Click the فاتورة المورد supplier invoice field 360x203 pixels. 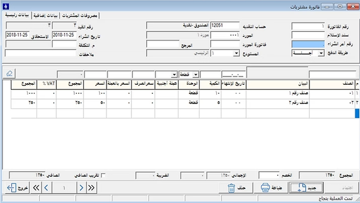(x=225, y=44)
